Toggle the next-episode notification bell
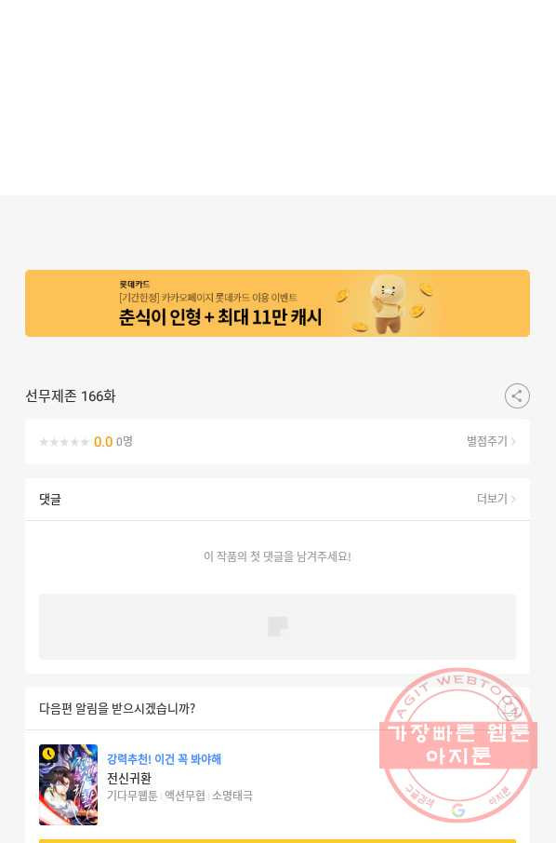 (x=510, y=708)
